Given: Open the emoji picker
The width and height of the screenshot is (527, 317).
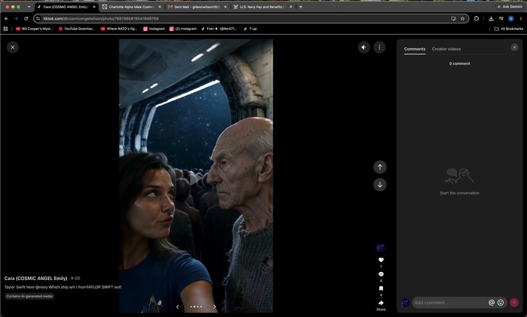Looking at the screenshot, I should pos(500,303).
